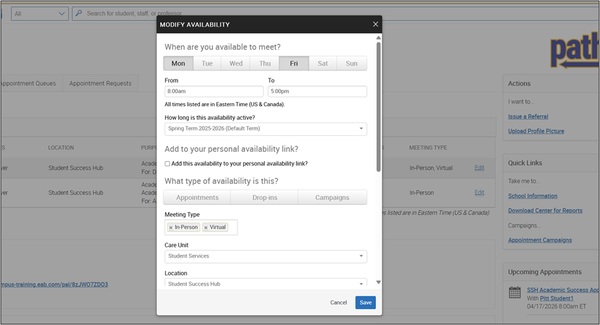
Task: Click the From time field
Action: 214,91
